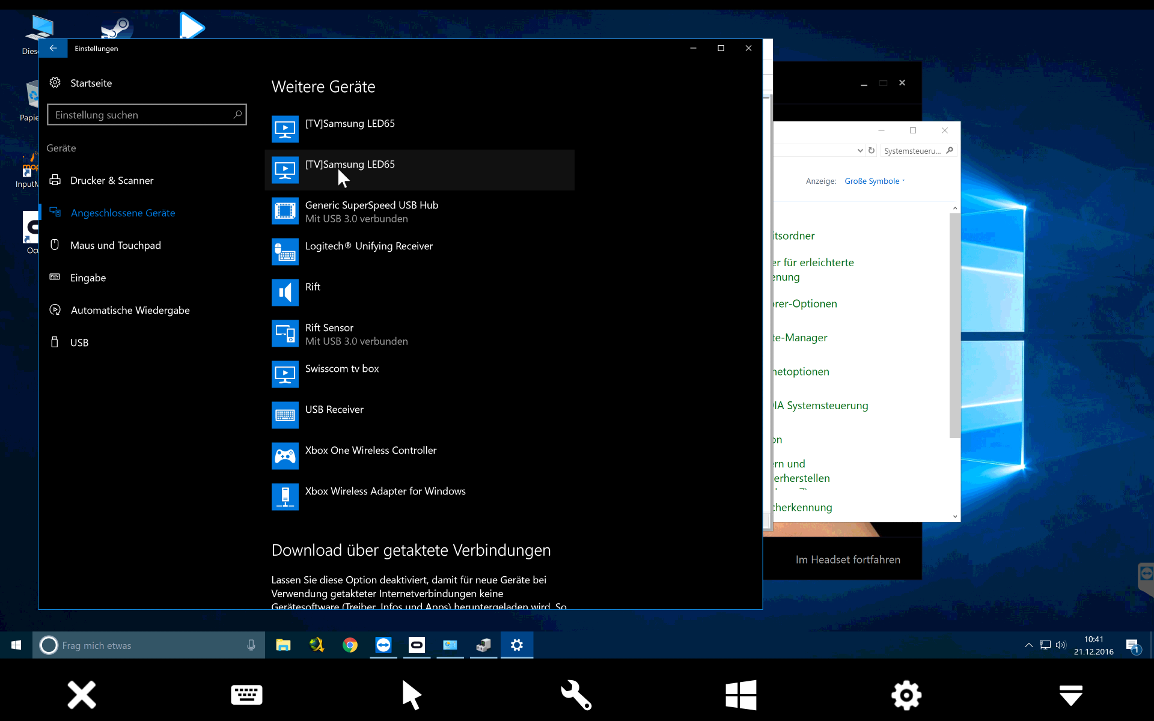Expand the address bar dropdown arrow
Screen dimensions: 1154x721
coord(860,151)
